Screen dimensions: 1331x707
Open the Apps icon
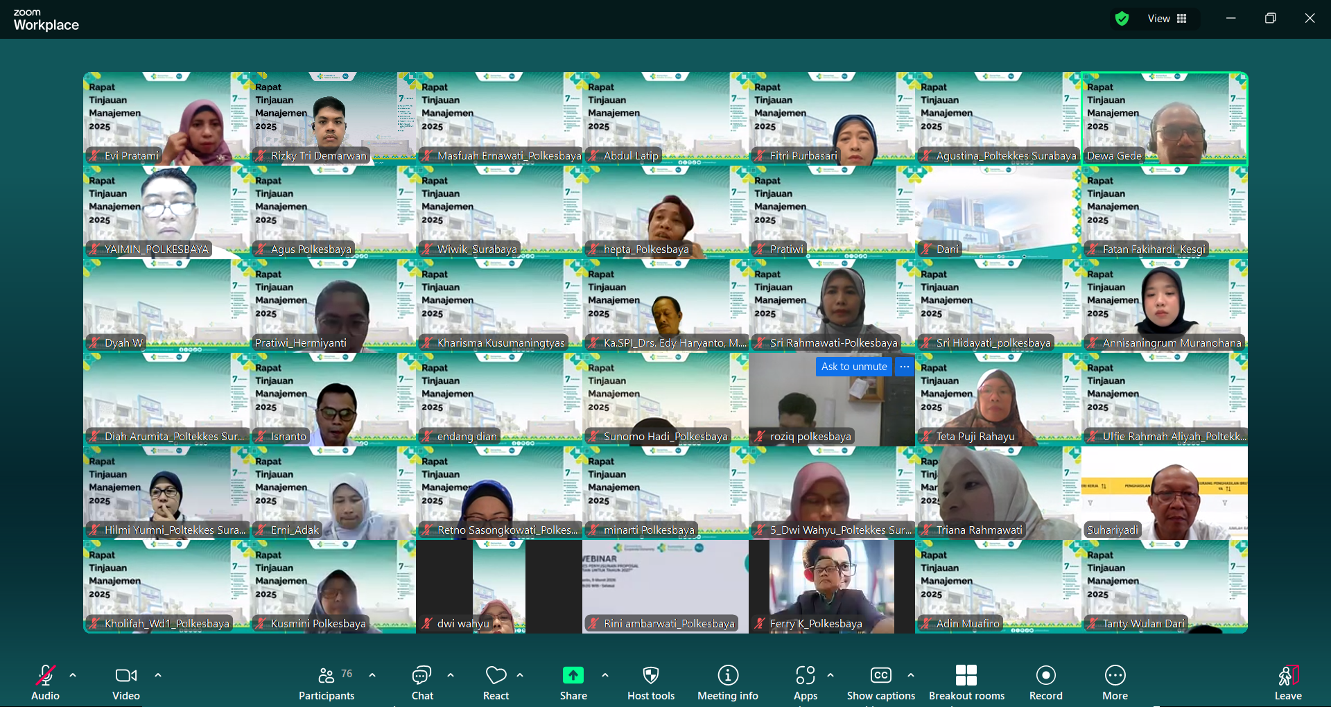pyautogui.click(x=805, y=675)
